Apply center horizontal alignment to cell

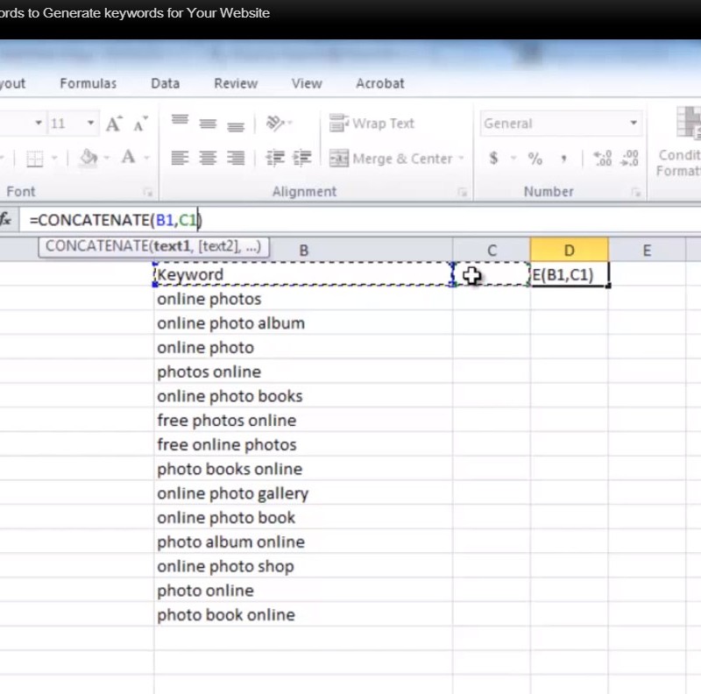tap(208, 159)
